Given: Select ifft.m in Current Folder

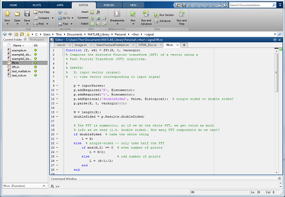Looking at the screenshot, I should 16,67.
